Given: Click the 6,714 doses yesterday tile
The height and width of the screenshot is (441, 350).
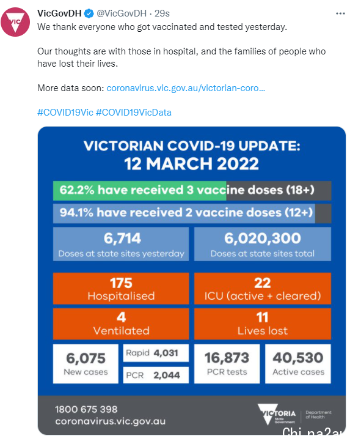Looking at the screenshot, I should point(121,244).
